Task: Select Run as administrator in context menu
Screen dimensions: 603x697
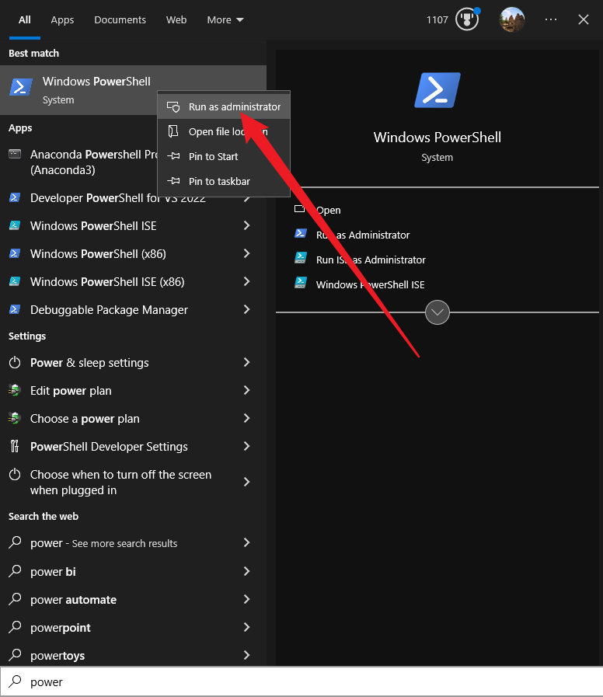Action: tap(234, 106)
